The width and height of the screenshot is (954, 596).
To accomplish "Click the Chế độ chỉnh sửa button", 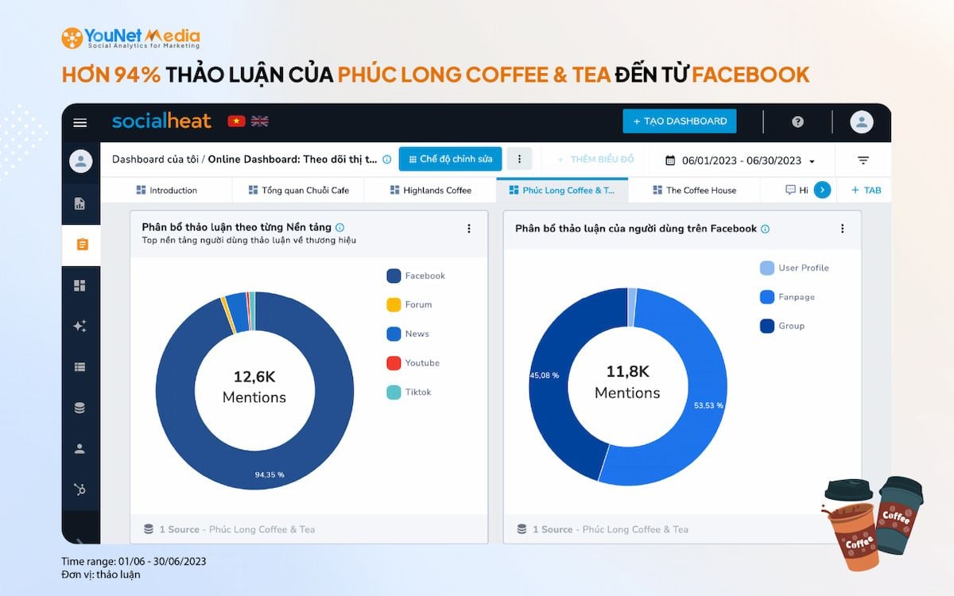I will 450,159.
